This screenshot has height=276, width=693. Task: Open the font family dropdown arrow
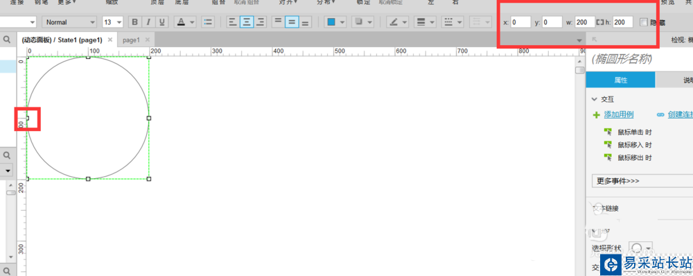33,22
